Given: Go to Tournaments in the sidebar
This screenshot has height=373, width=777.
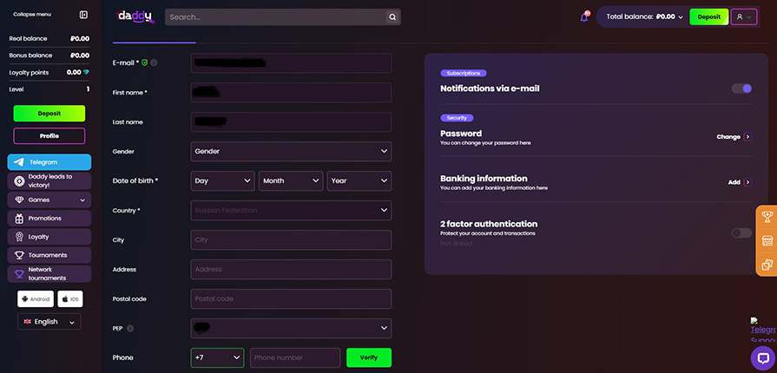Looking at the screenshot, I should click(49, 255).
